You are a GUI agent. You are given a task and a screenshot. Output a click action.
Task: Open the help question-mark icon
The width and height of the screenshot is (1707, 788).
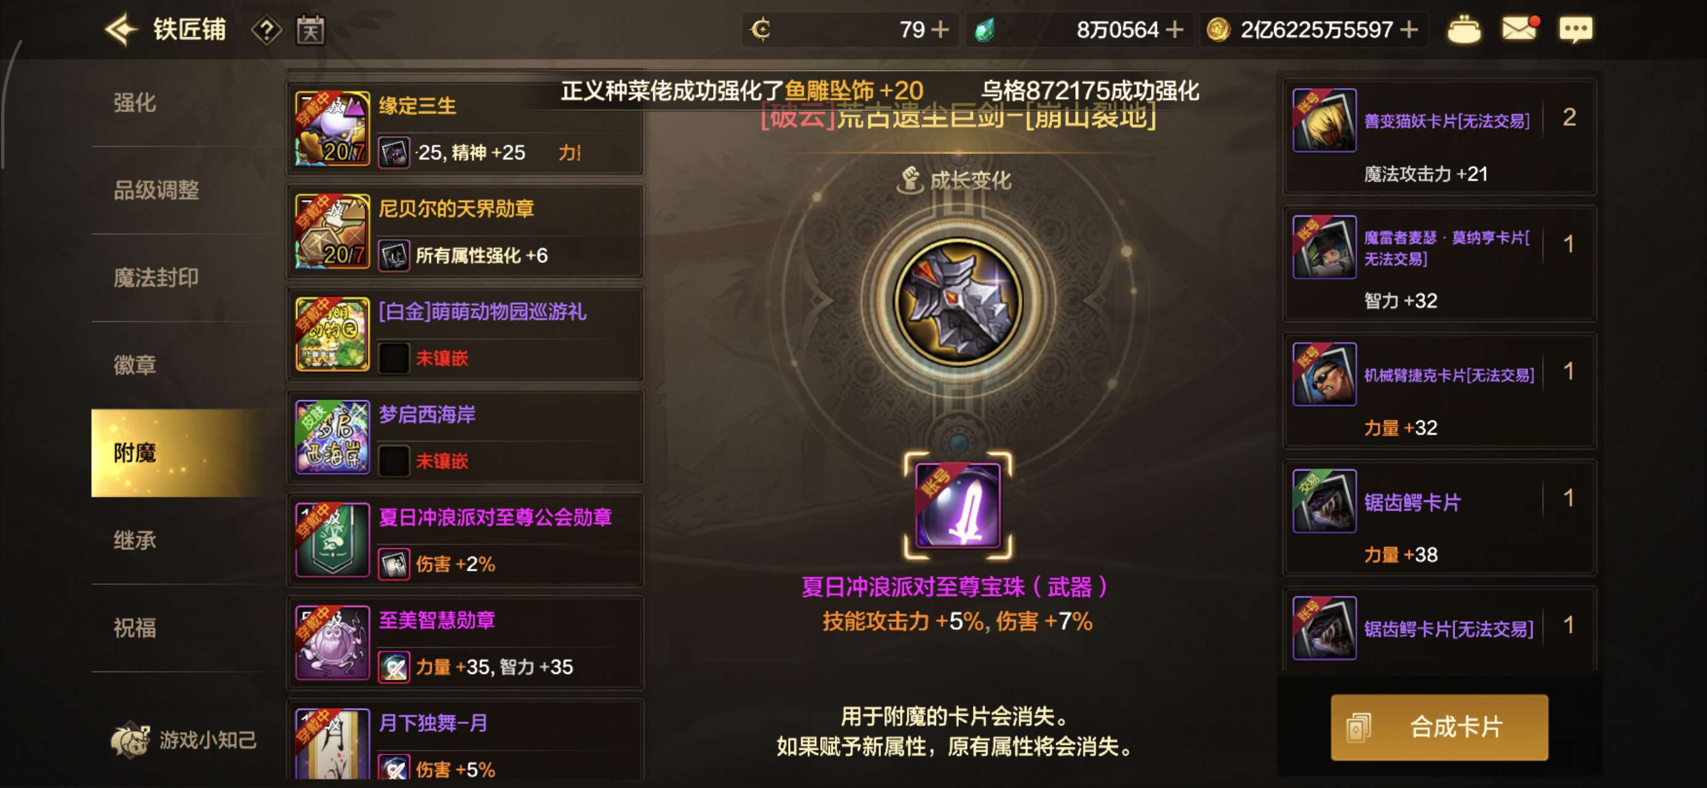coord(267,30)
